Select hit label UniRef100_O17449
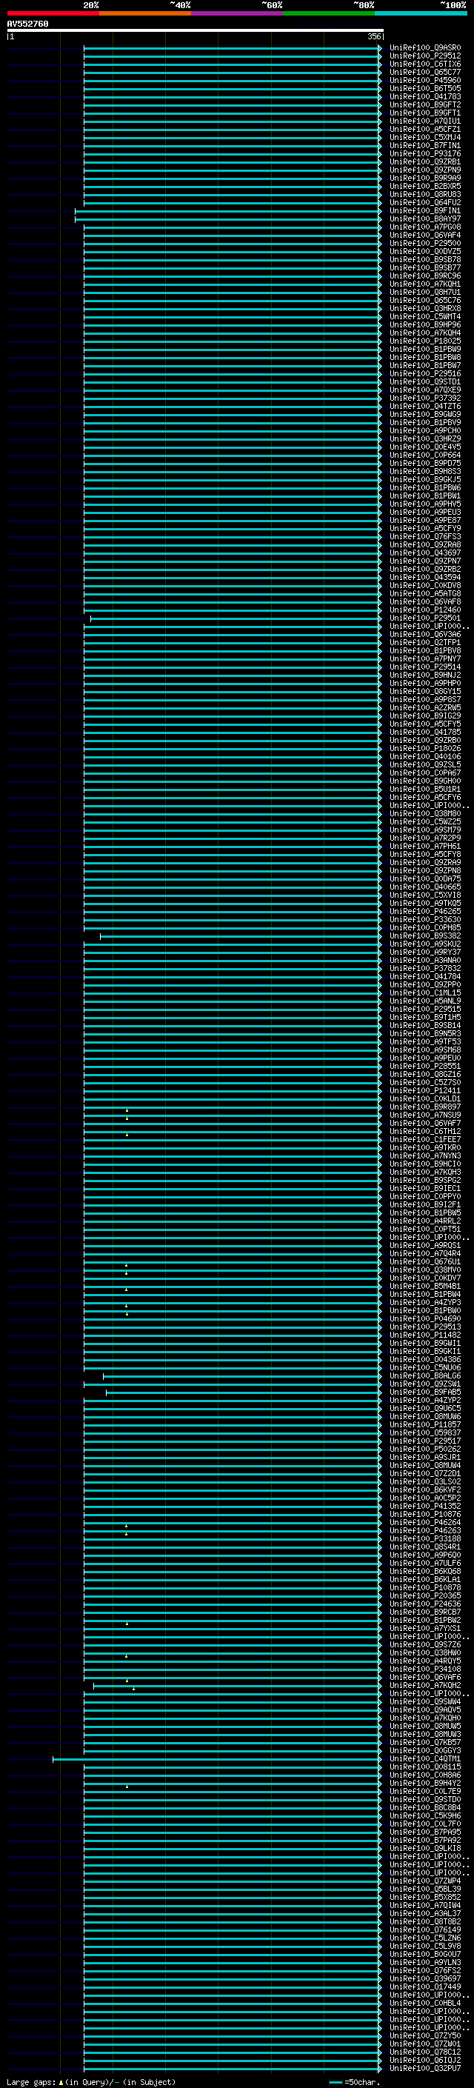 pyautogui.click(x=425, y=1986)
